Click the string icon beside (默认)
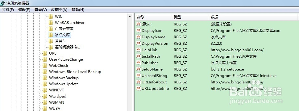299x111 pixels. tap(139, 24)
